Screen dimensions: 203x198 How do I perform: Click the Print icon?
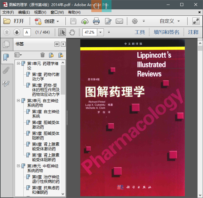[x=96, y=21]
